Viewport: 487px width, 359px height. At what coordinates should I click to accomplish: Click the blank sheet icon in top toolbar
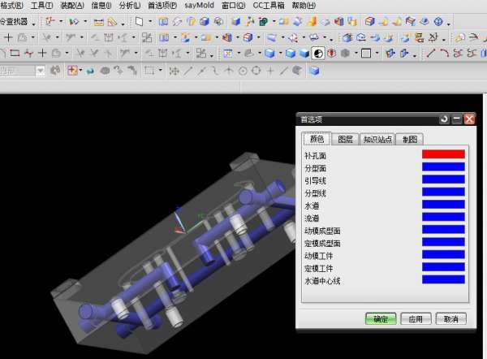coord(139,21)
